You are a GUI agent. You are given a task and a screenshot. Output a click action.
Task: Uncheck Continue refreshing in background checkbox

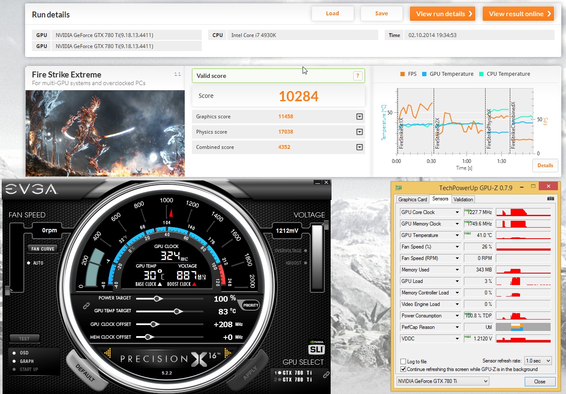[403, 369]
